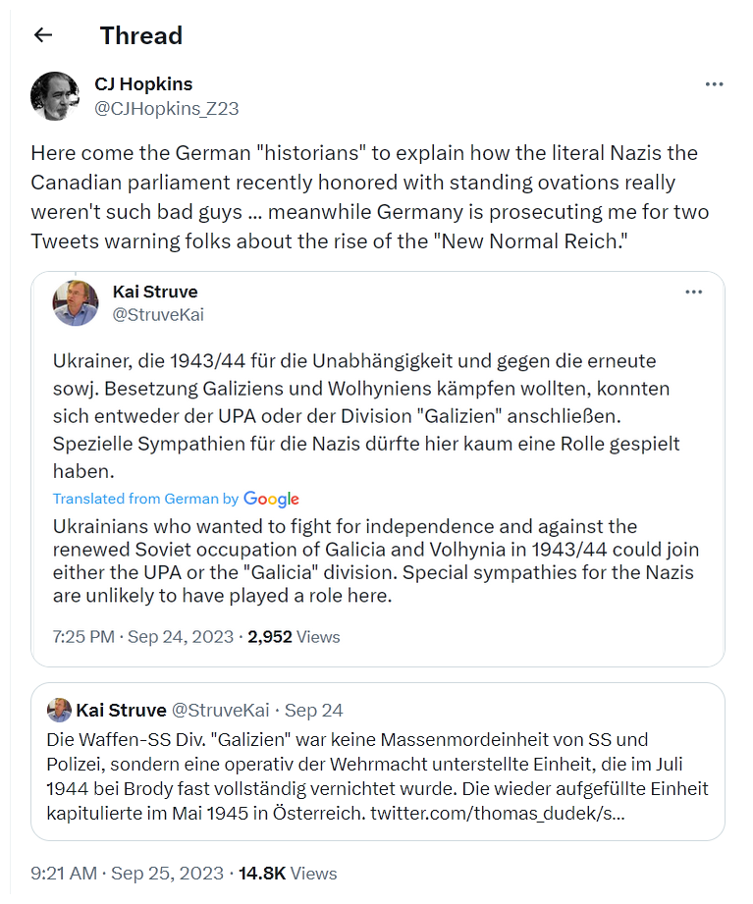The width and height of the screenshot is (753, 904).
Task: Click Sep 24 date in second quoted tweet
Action: (x=313, y=710)
